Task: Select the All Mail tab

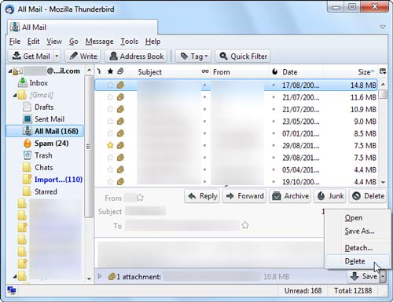Action: point(83,27)
